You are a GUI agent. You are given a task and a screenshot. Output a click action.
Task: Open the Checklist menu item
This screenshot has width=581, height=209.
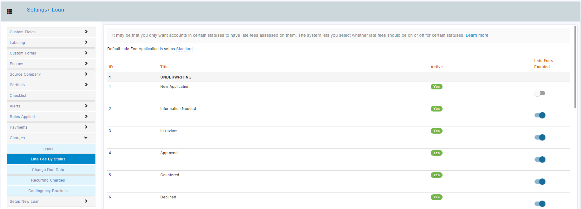51,96
